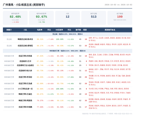Image resolution: width=141 pixels, height=118 pixels.
Task: Click the 80.31% 电联率 cell
Action: 40,39
